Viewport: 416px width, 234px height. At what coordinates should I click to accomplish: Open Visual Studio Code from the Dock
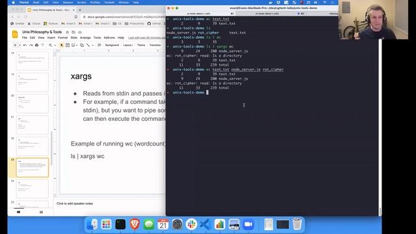click(205, 224)
